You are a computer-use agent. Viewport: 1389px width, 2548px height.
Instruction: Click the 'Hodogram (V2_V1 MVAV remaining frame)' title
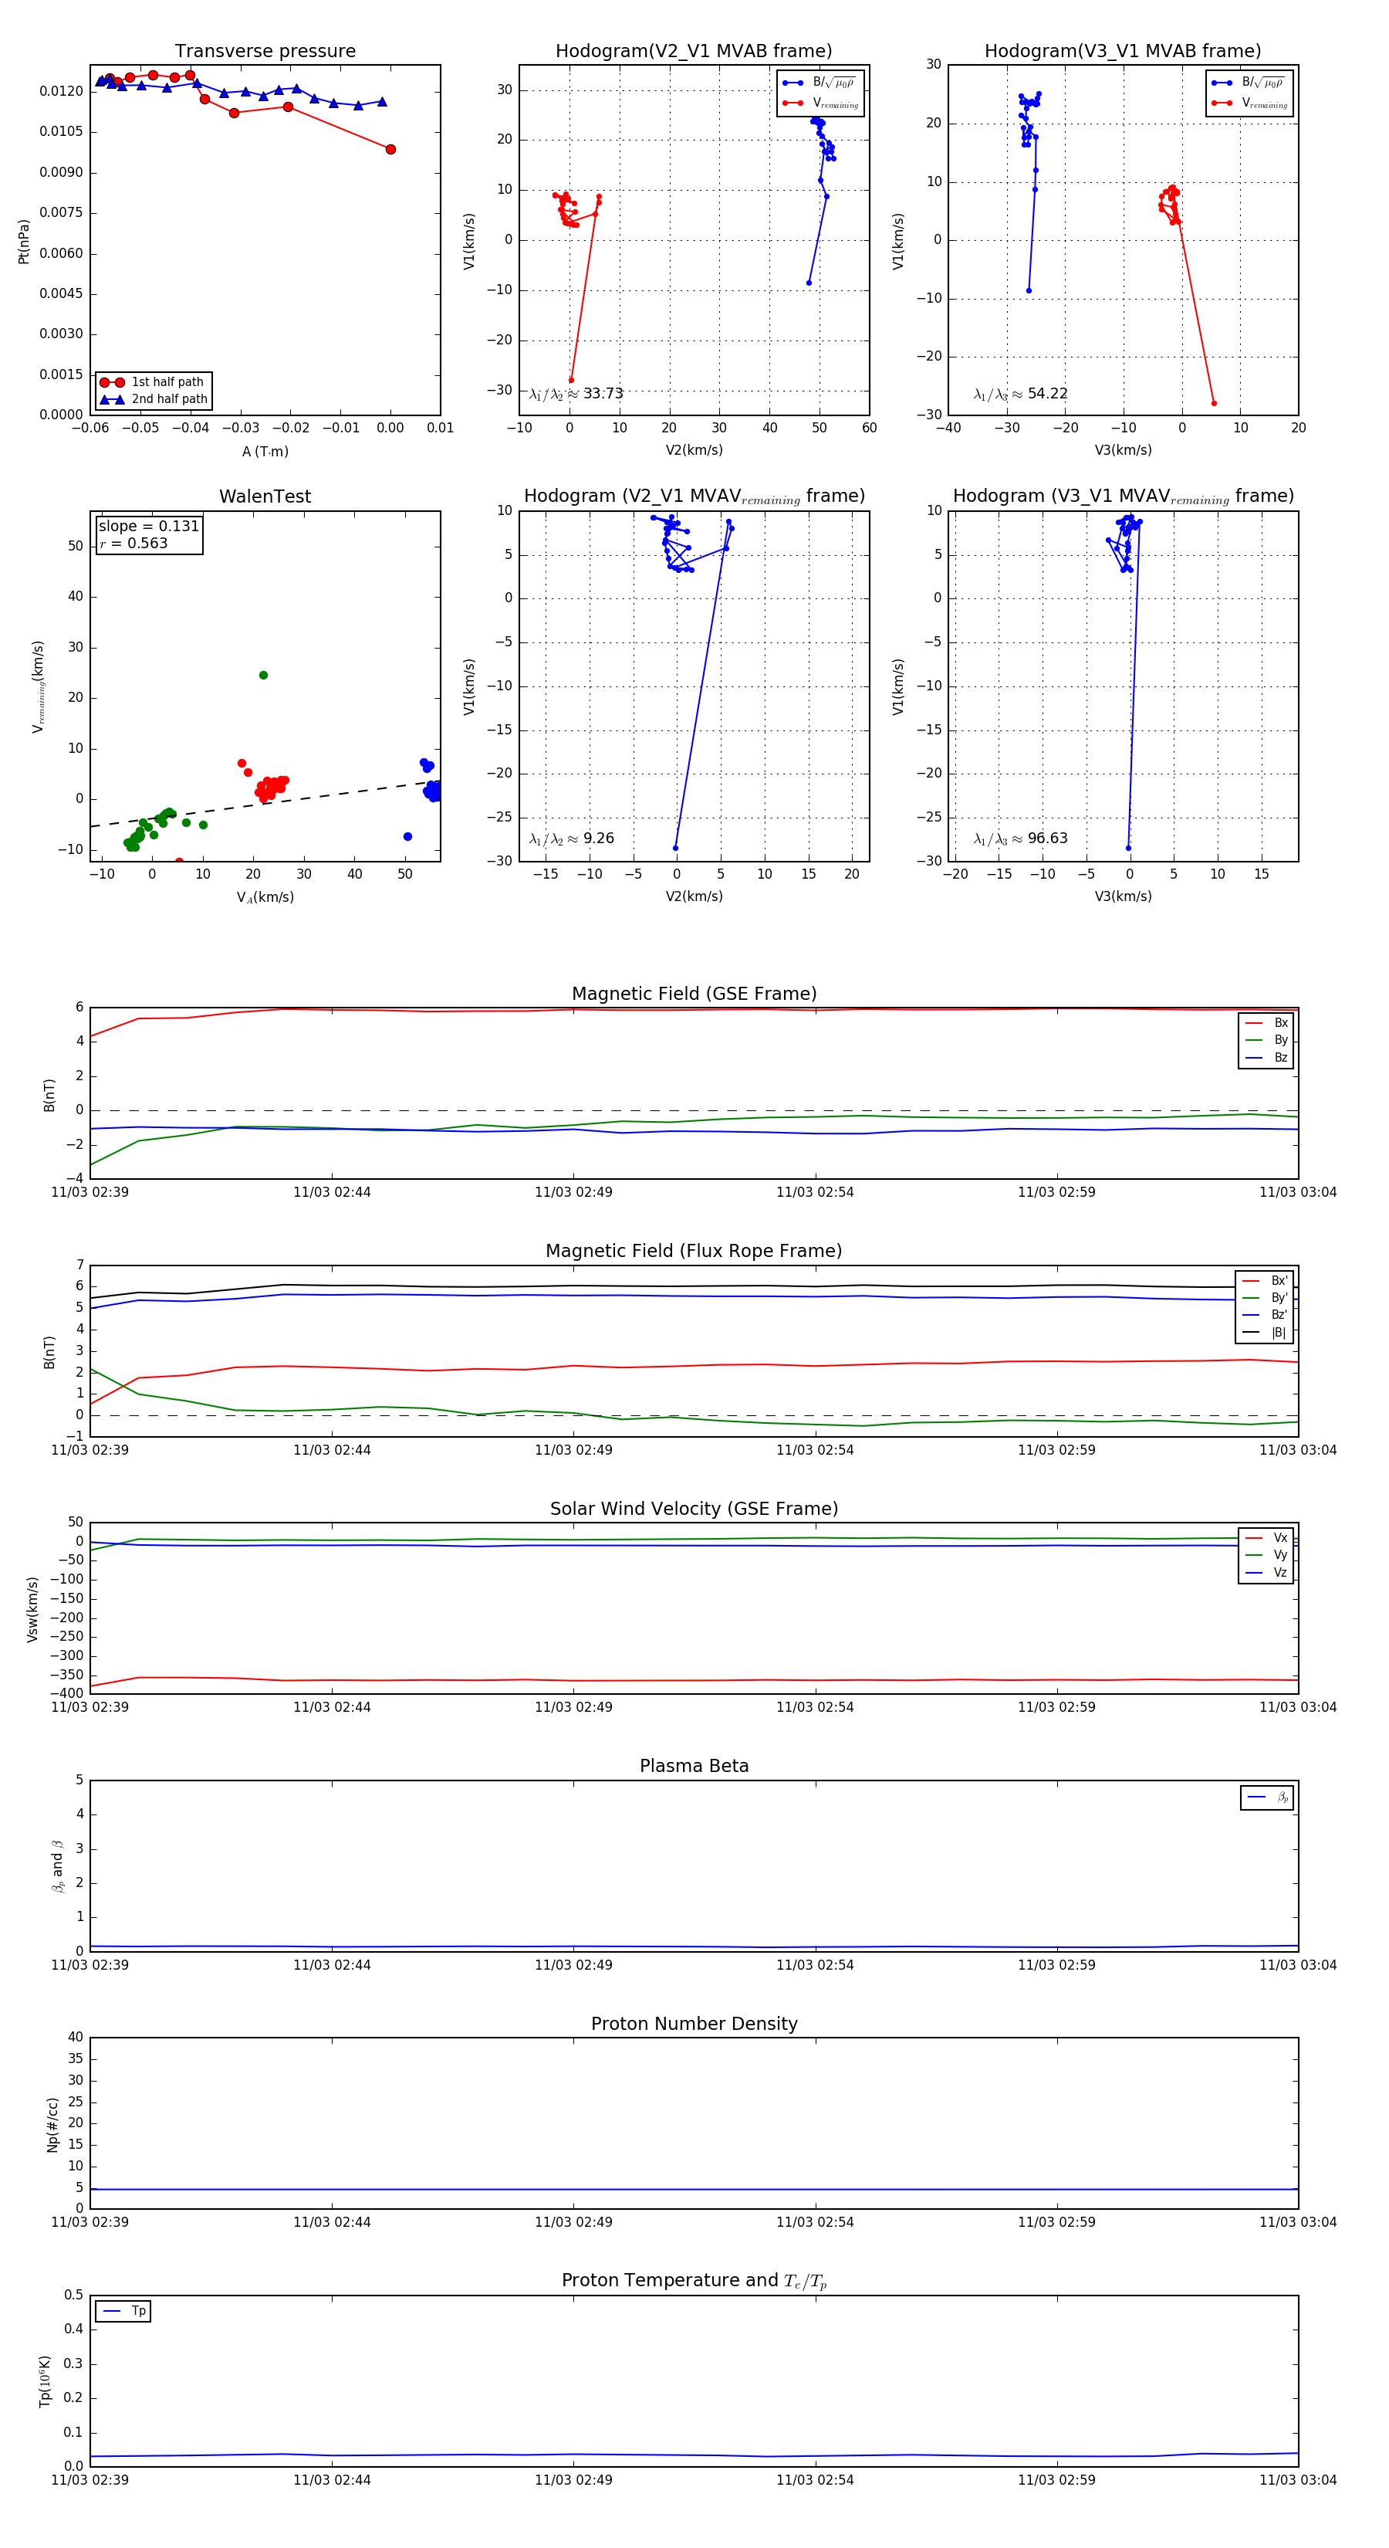pyautogui.click(x=694, y=496)
